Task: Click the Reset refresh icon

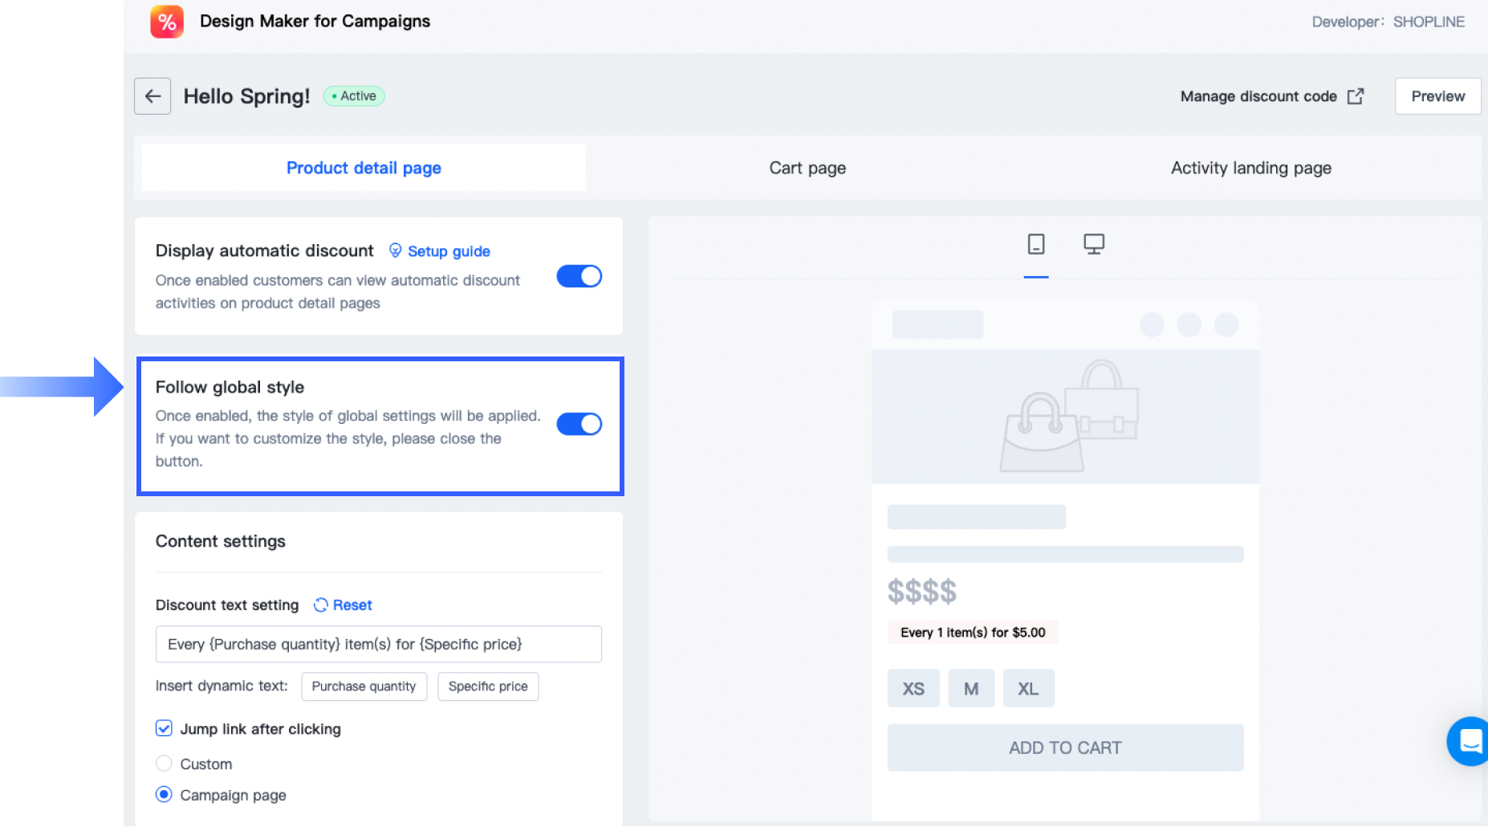Action: pos(320,605)
